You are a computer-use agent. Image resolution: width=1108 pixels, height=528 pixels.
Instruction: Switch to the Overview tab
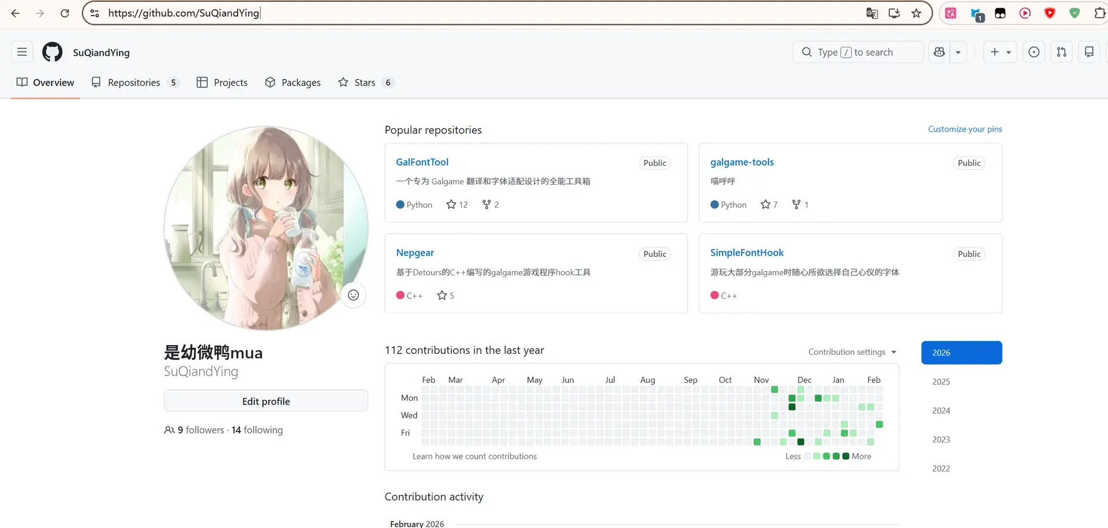coord(46,83)
